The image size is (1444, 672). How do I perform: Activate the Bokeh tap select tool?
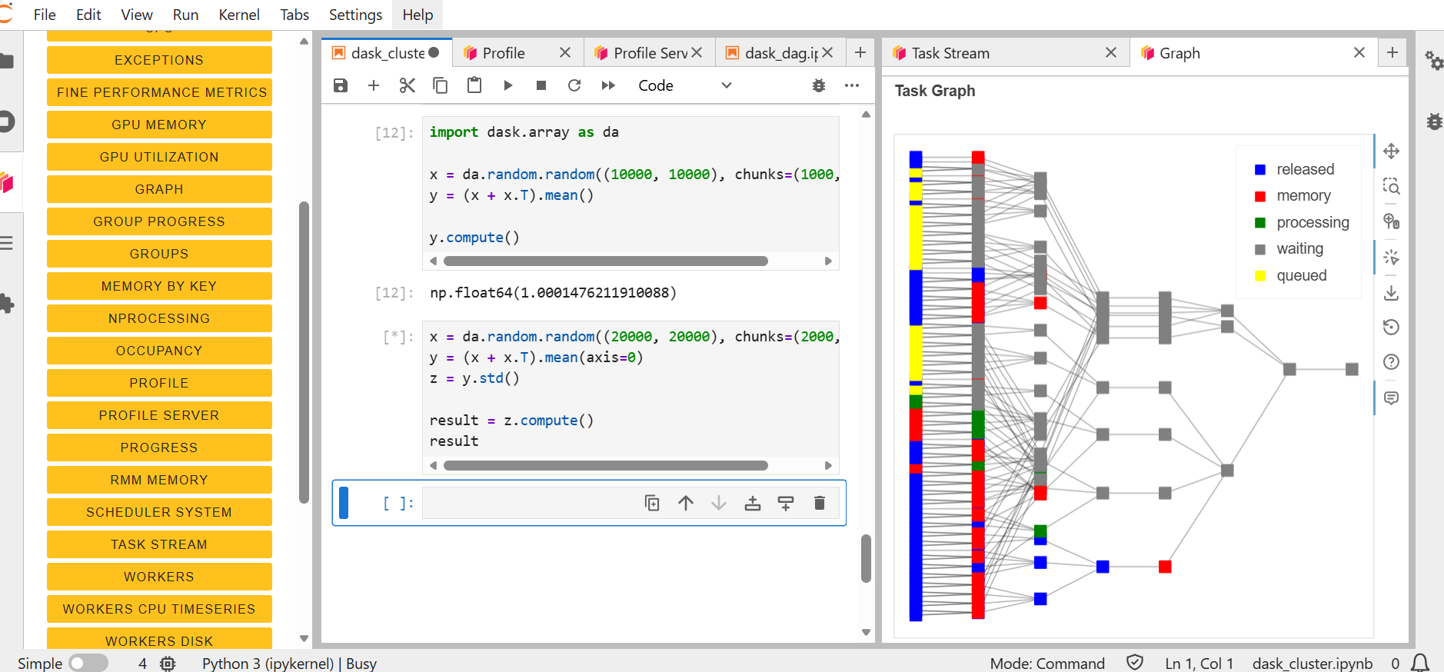point(1391,257)
